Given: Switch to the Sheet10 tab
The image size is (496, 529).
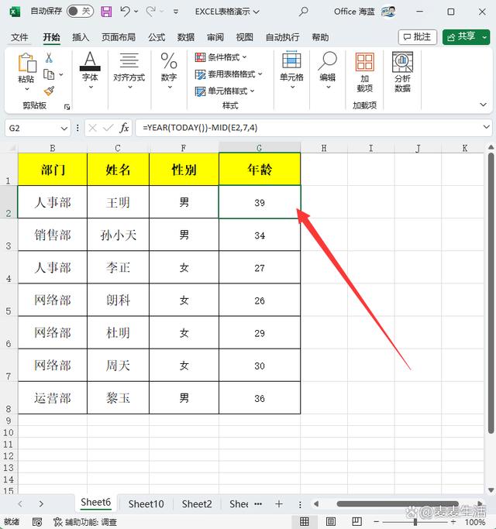Looking at the screenshot, I should tap(146, 504).
